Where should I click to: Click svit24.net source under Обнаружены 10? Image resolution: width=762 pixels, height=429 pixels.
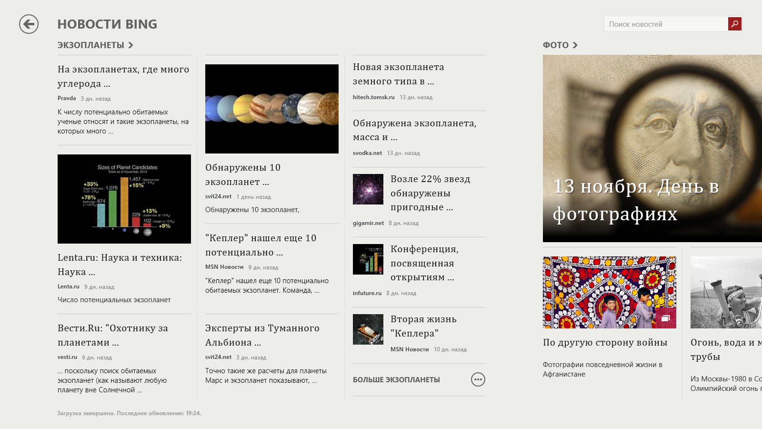point(218,196)
